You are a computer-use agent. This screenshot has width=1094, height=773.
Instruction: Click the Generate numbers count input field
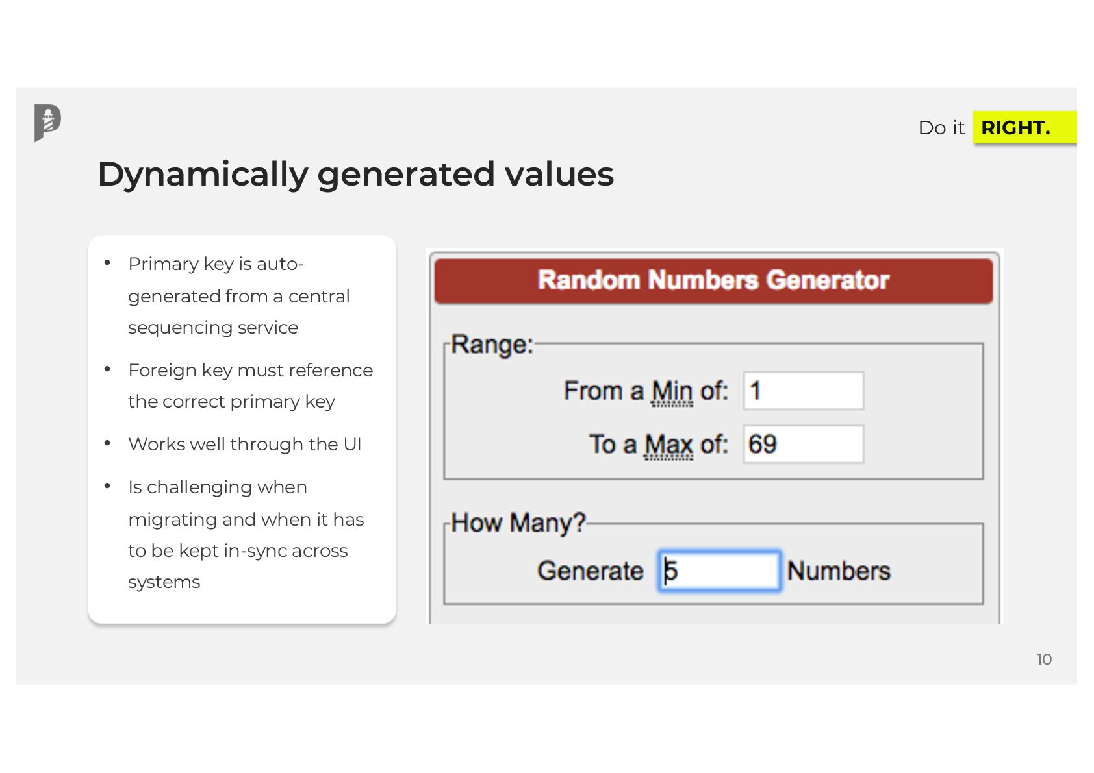coord(720,571)
